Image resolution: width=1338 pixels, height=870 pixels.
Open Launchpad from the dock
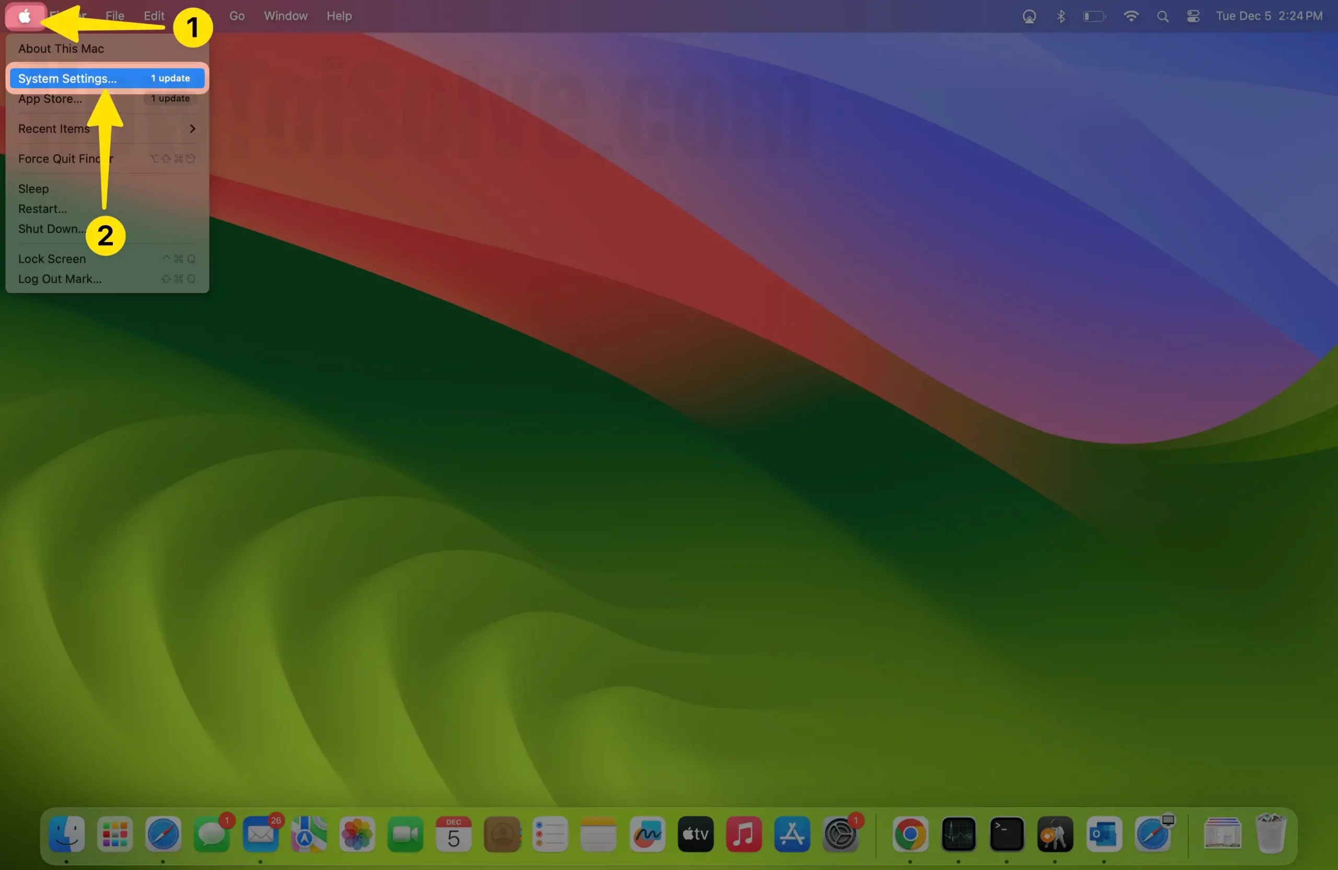click(116, 834)
